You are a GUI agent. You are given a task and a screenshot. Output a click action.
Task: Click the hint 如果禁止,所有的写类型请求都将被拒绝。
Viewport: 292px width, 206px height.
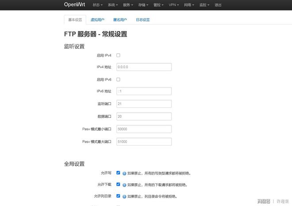pos(159,173)
